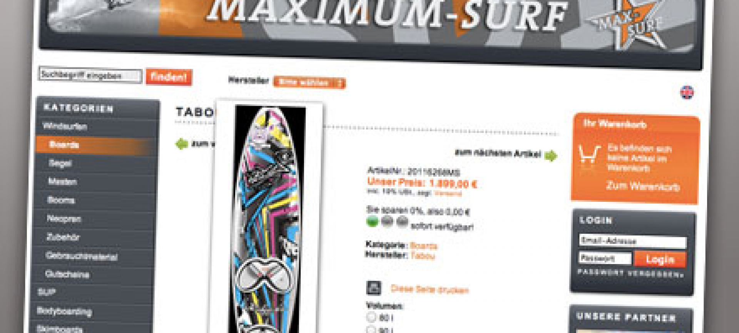
Task: Click the shopping cart icon in Warenkorb
Action: coord(589,154)
